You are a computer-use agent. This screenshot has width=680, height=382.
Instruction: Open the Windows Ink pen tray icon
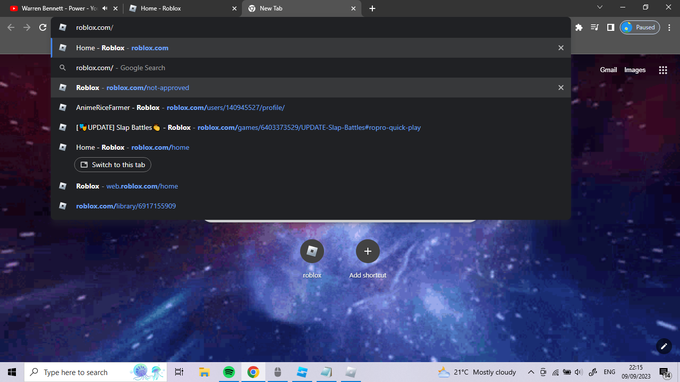pyautogui.click(x=593, y=372)
